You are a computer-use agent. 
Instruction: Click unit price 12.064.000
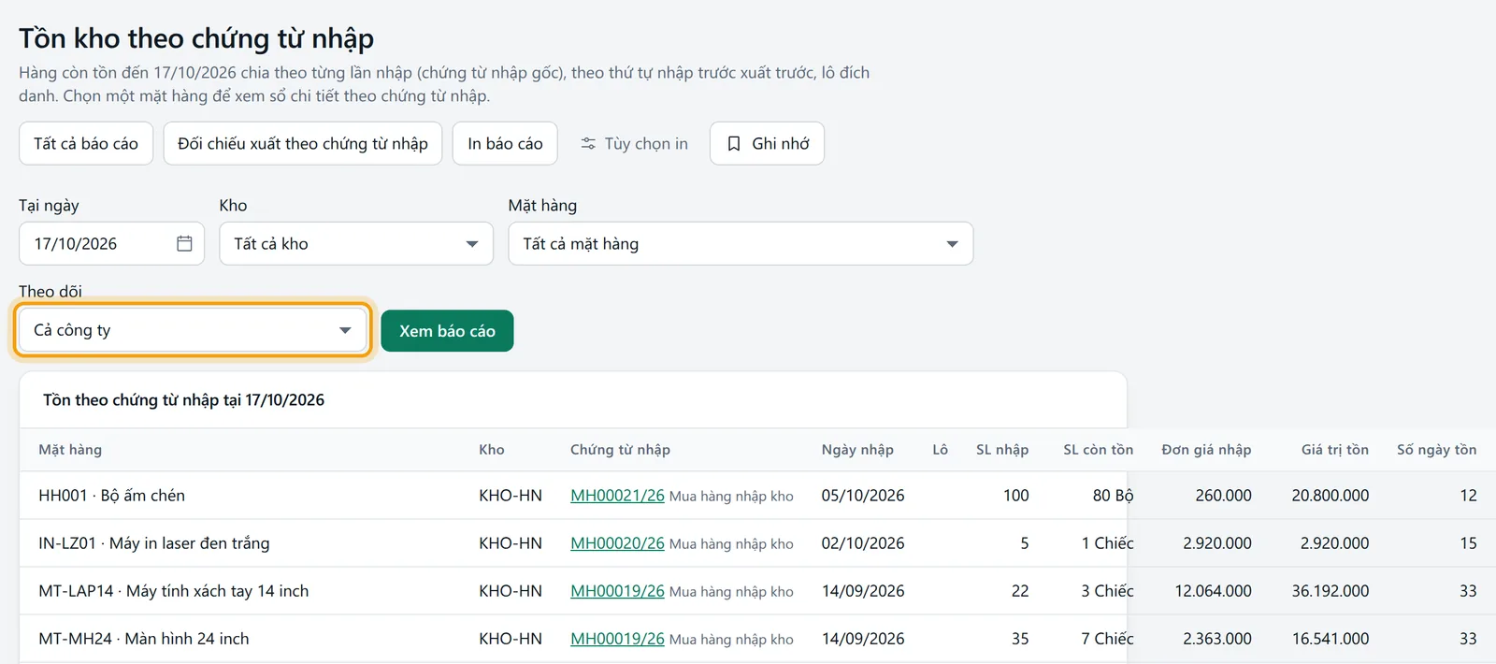click(1213, 591)
